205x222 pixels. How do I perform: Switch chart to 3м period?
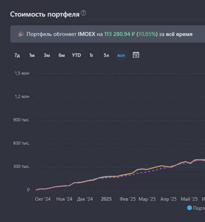click(47, 55)
